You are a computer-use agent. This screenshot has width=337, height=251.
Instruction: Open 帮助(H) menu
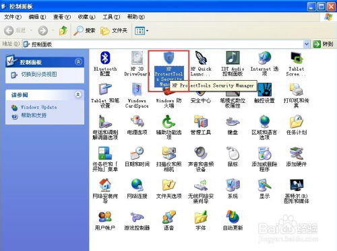coord(136,17)
